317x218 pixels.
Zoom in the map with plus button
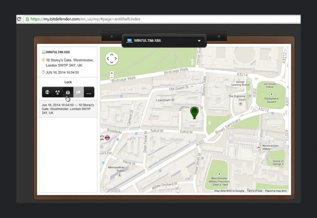click(x=112, y=73)
